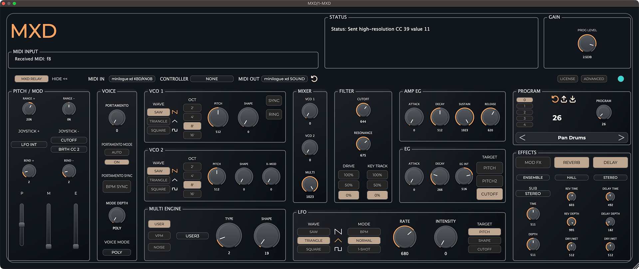Select program bank 3

point(525,119)
